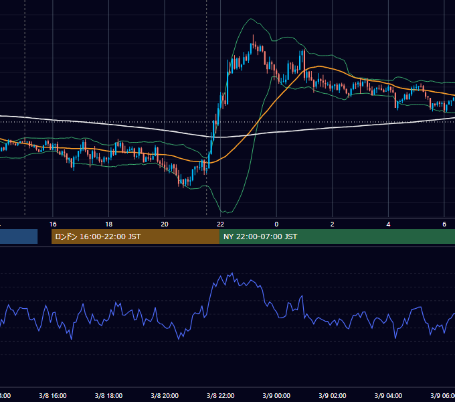Click the '3/9 04:00' bottom axis label

tap(388, 396)
